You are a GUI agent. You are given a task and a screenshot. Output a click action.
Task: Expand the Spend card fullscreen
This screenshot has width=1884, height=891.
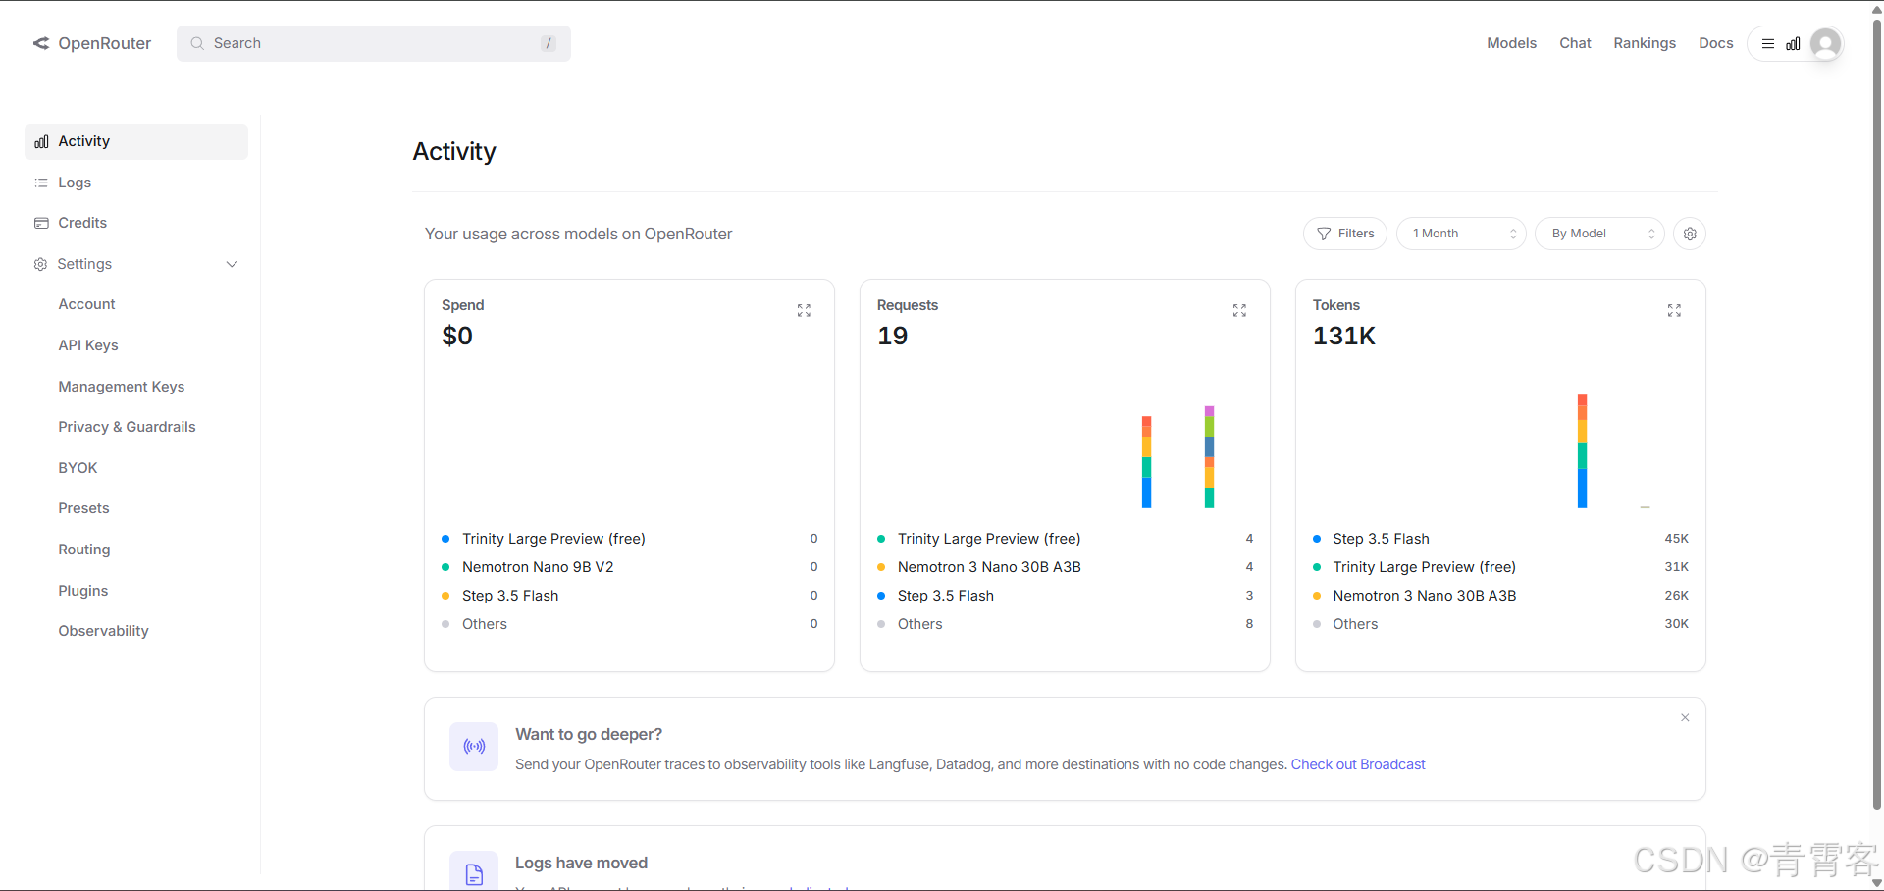click(x=804, y=310)
